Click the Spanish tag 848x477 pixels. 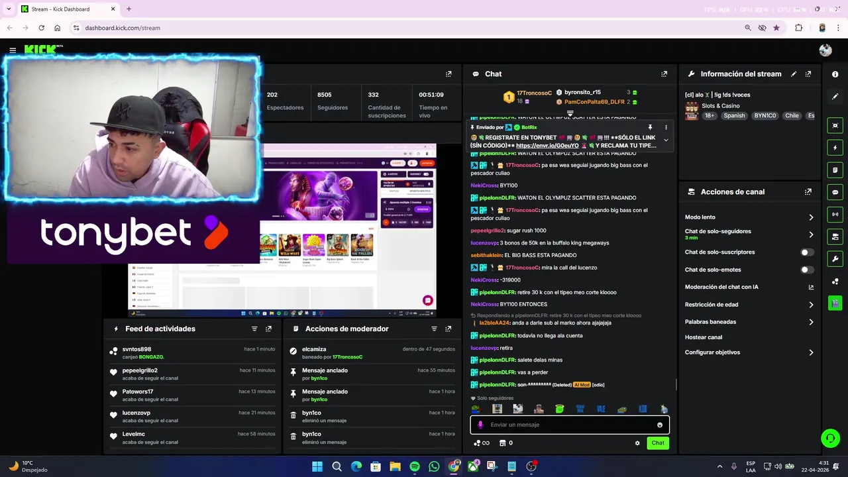click(734, 115)
